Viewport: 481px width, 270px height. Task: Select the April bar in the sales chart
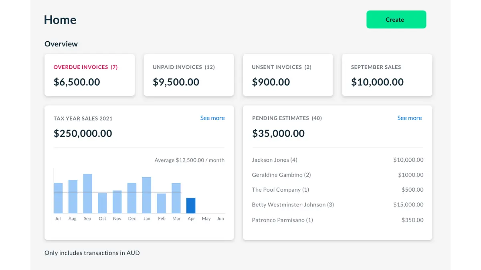[191, 204]
